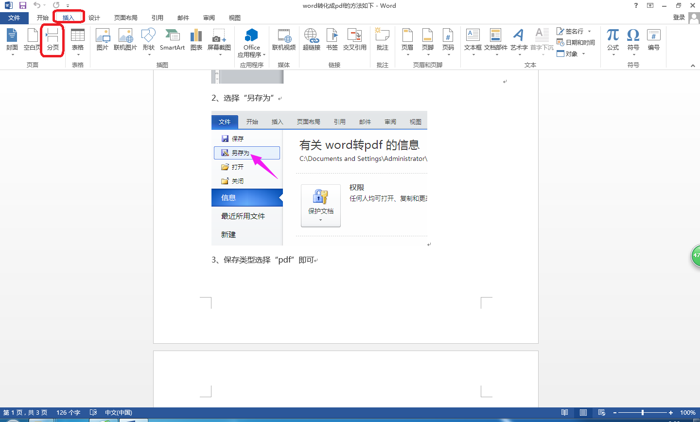This screenshot has height=422, width=700.
Task: Open Word help question mark
Action: pyautogui.click(x=636, y=5)
